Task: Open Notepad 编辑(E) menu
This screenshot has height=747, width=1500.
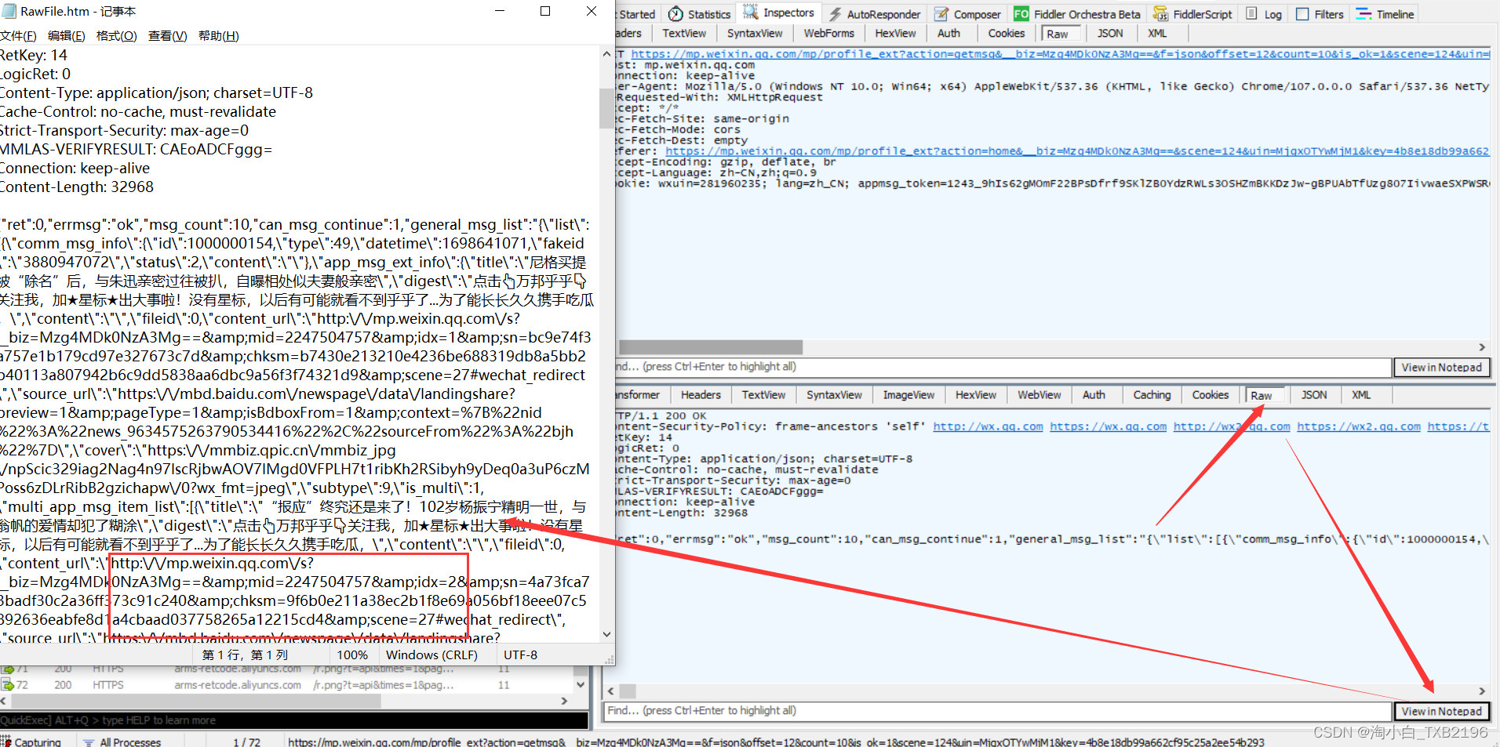Action: pos(66,35)
